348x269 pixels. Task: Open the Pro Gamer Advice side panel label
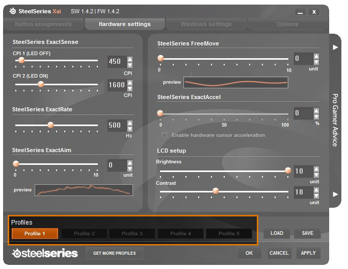coord(335,120)
